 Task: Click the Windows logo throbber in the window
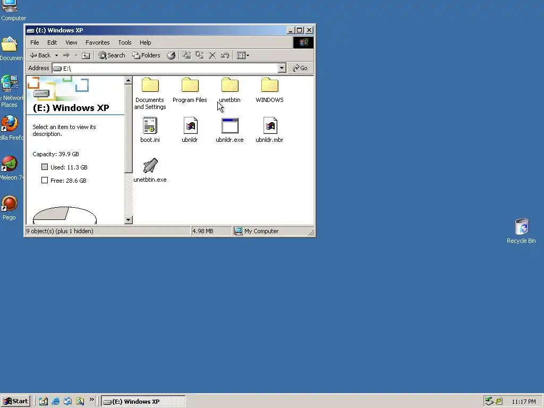(303, 42)
